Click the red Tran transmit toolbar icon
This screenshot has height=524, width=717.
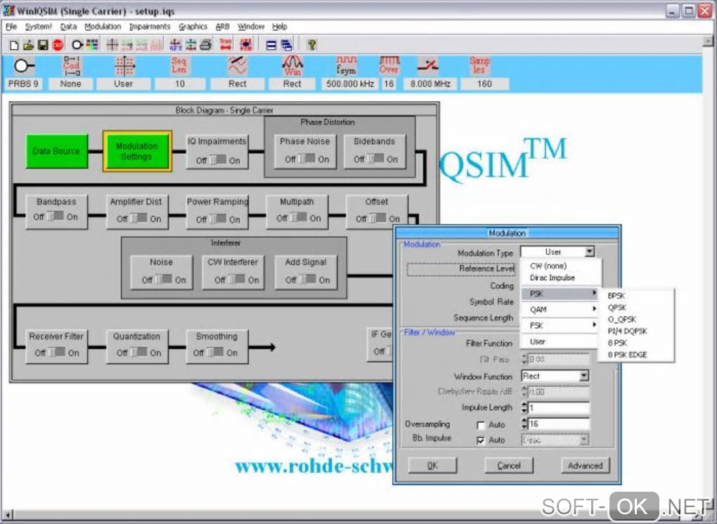(225, 45)
